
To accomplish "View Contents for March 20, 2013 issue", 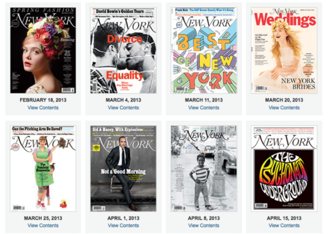I will tap(284, 108).
